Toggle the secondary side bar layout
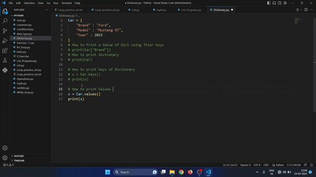The image size is (316, 177). tap(280, 3)
